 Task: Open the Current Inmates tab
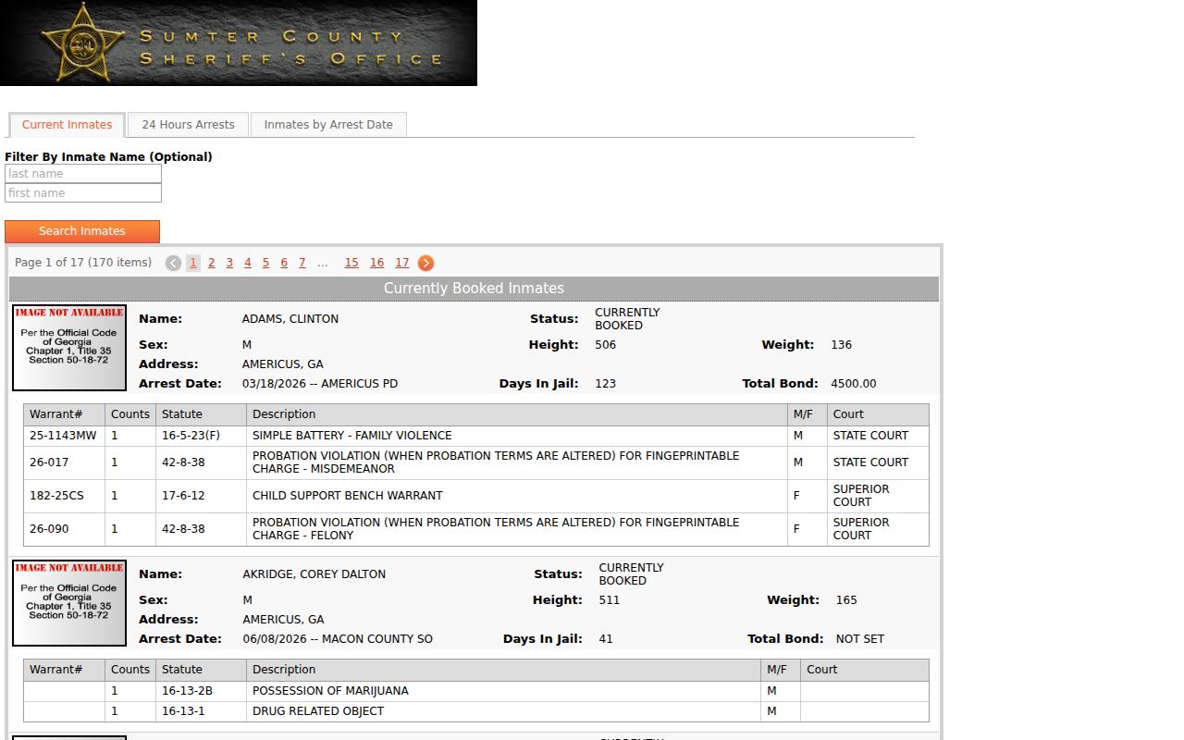point(67,125)
